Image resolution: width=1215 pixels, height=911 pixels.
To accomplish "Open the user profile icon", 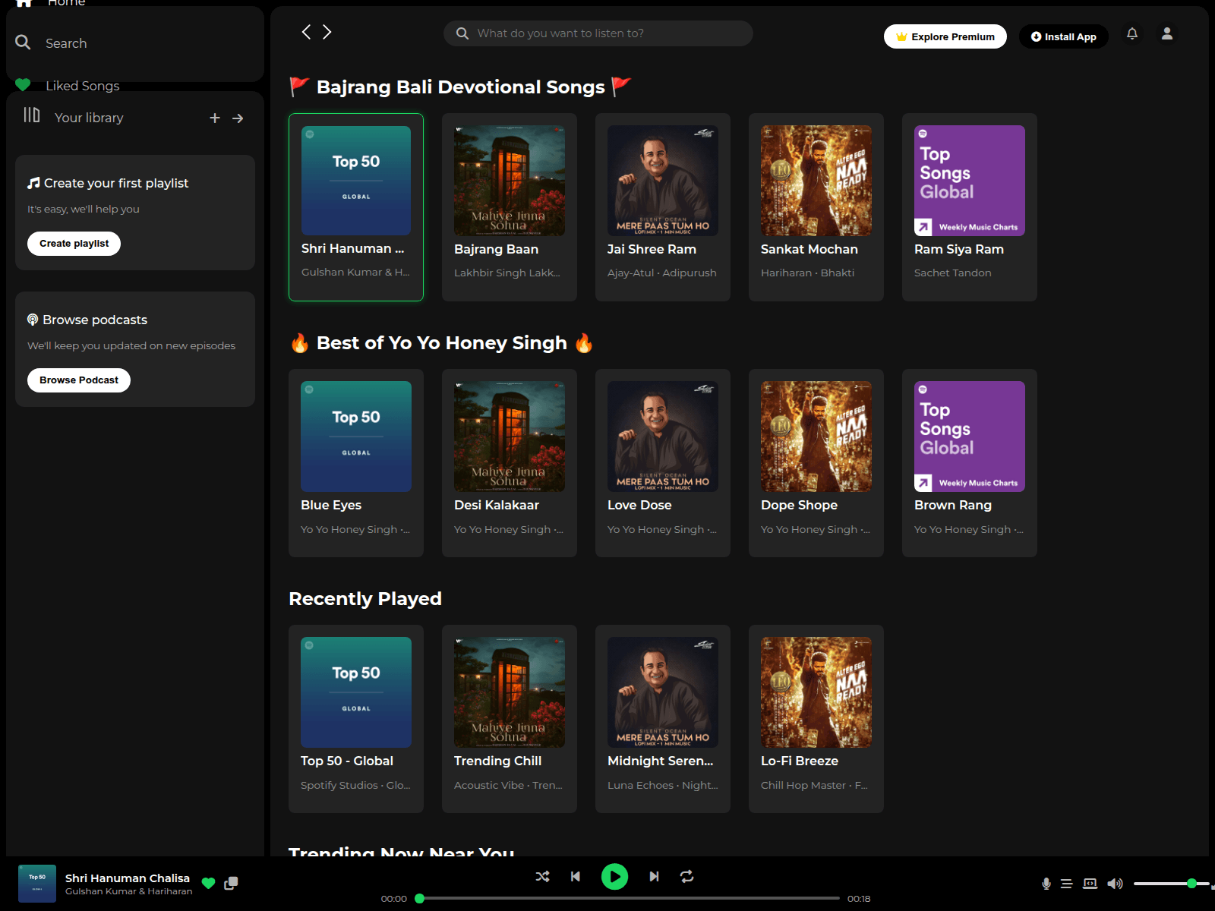I will 1167,33.
